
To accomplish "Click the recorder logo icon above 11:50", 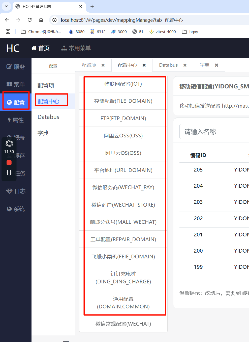I will pos(9,143).
